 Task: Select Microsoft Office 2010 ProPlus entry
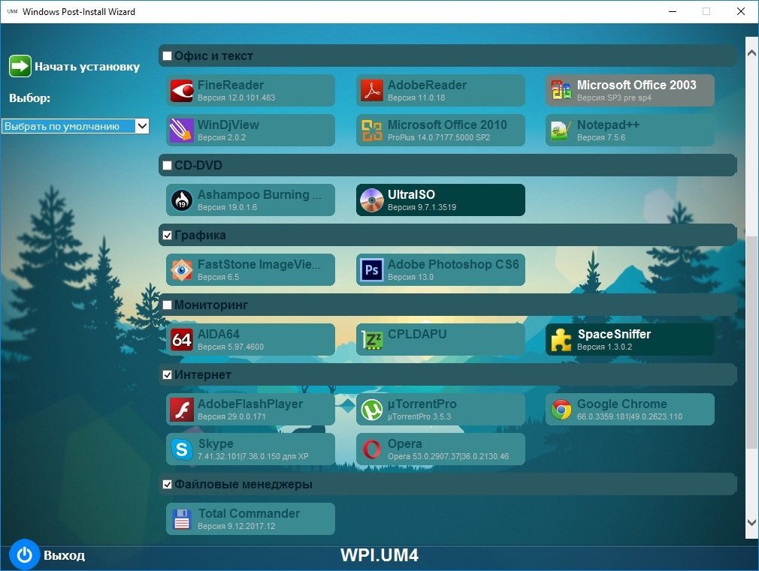click(440, 130)
